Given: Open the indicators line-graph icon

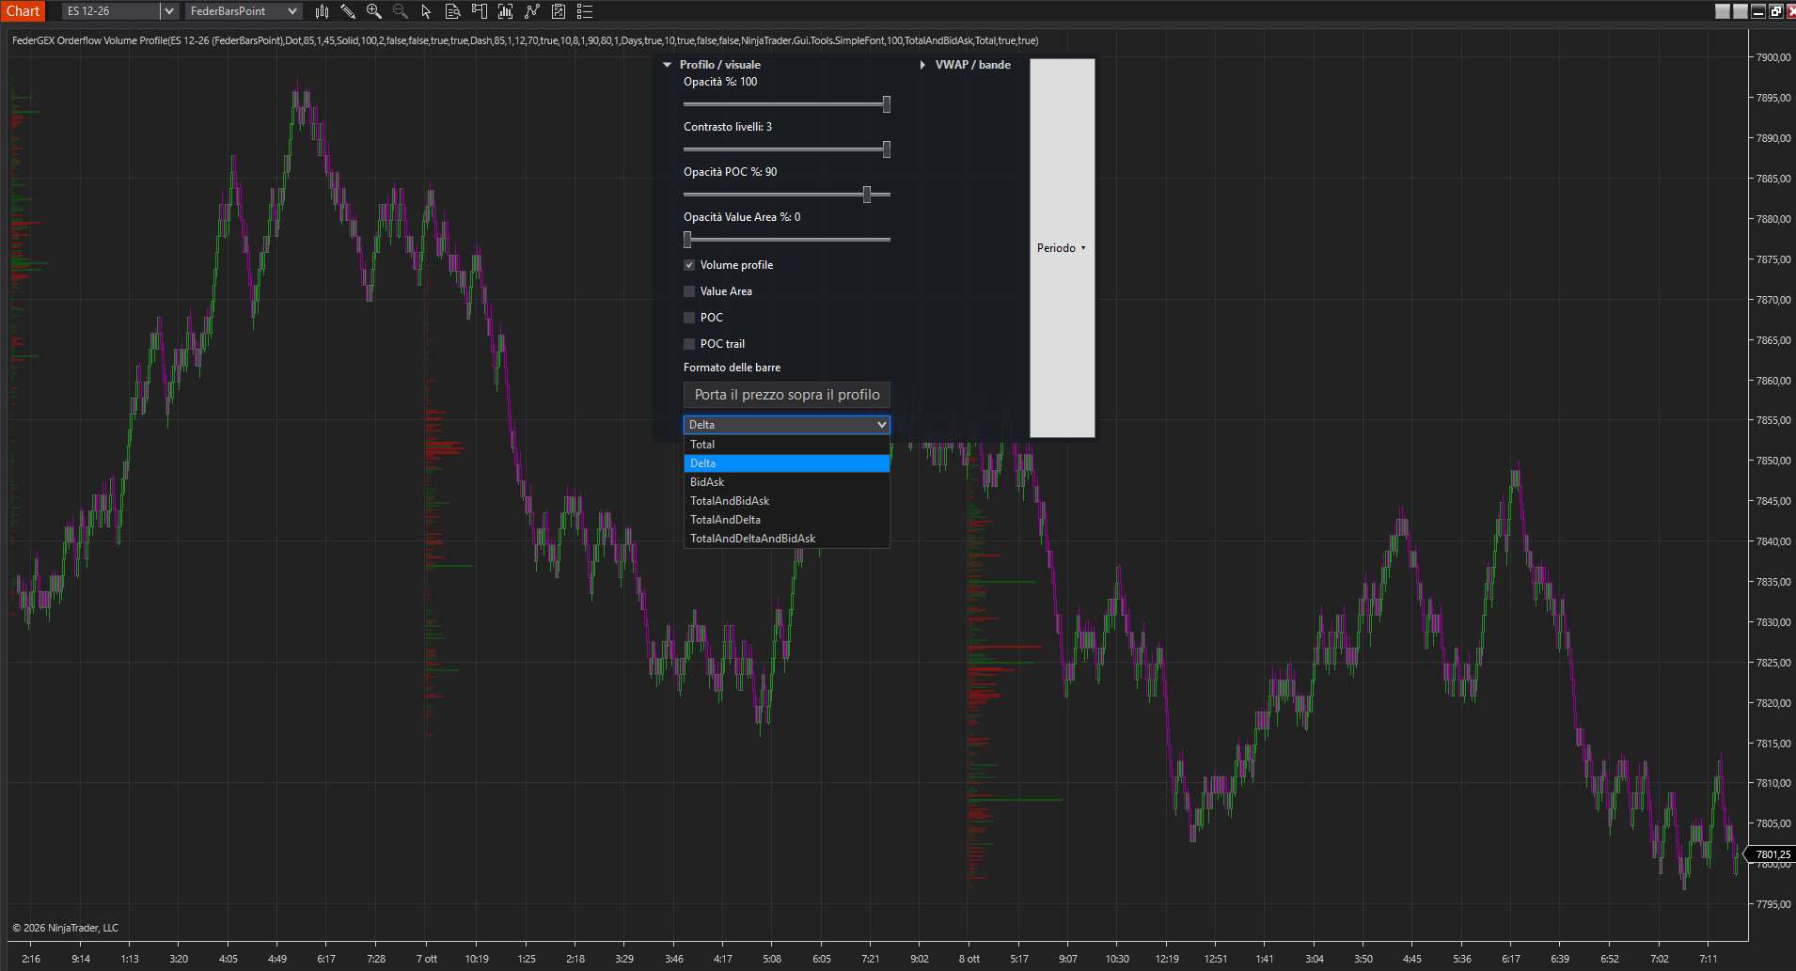Looking at the screenshot, I should [531, 11].
